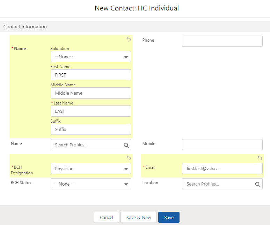Click the search icon in Location lookup
This screenshot has height=225, width=270.
[258, 184]
